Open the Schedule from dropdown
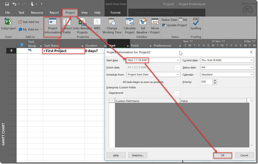258x164 pixels. [x=177, y=74]
